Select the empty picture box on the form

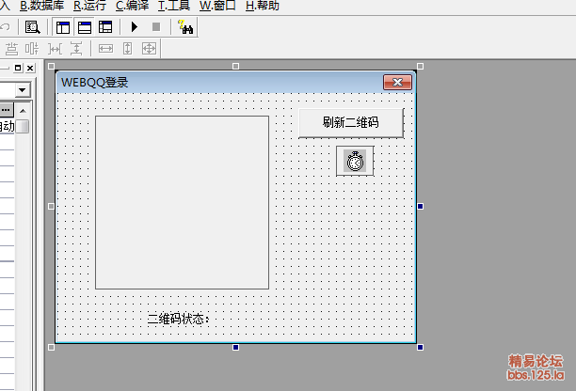[182, 202]
